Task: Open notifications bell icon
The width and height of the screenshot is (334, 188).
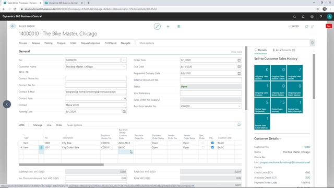Action: coord(303,17)
